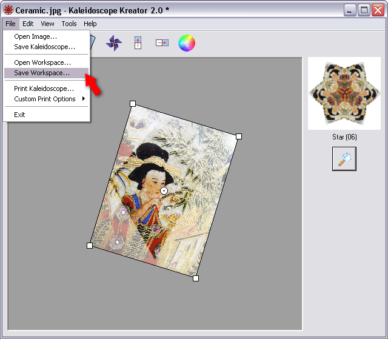Click the bottom-left corner handle of image
The image size is (388, 339).
click(90, 246)
